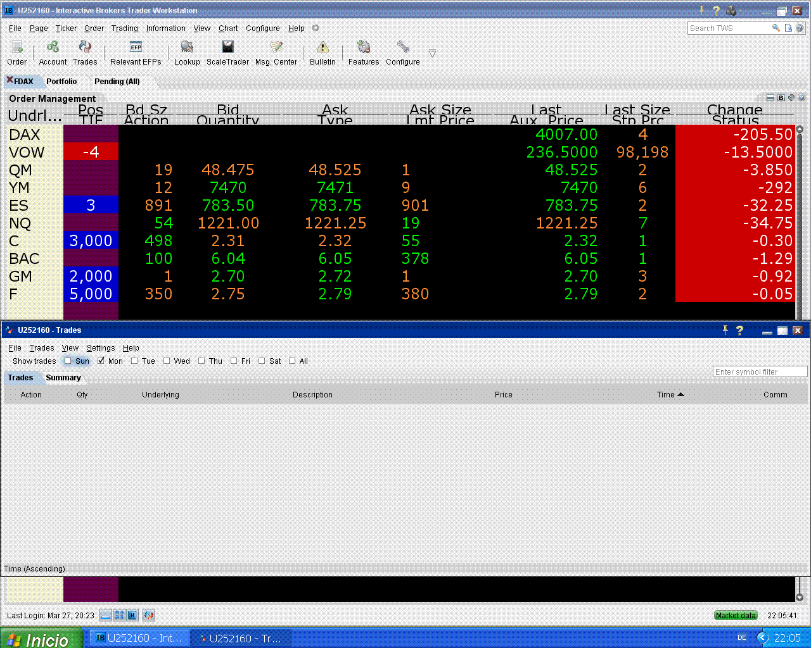Screen dimensions: 811x648
Task: Click the small round icon after Help menu
Action: [x=316, y=28]
